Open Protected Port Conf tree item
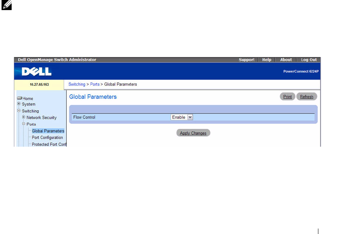This screenshot has width=349, height=234. (x=49, y=144)
